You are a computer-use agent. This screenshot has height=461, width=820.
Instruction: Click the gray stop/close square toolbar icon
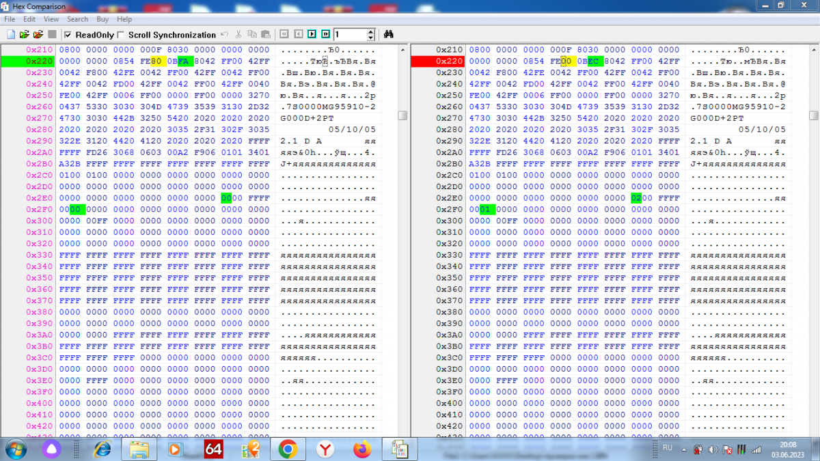pos(52,34)
